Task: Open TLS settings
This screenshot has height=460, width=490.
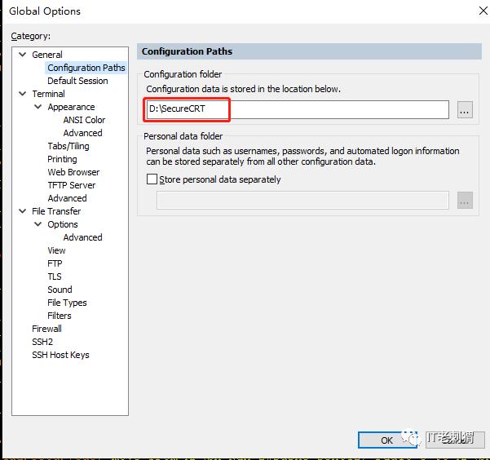Action: point(55,276)
